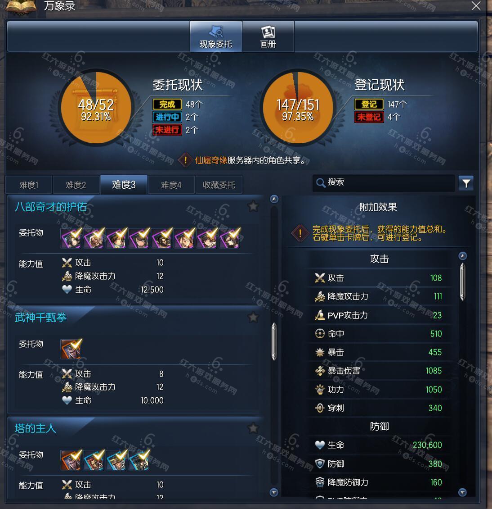Click the filter funnel icon beside search
Viewport: 492px width, 509px height.
pyautogui.click(x=466, y=183)
